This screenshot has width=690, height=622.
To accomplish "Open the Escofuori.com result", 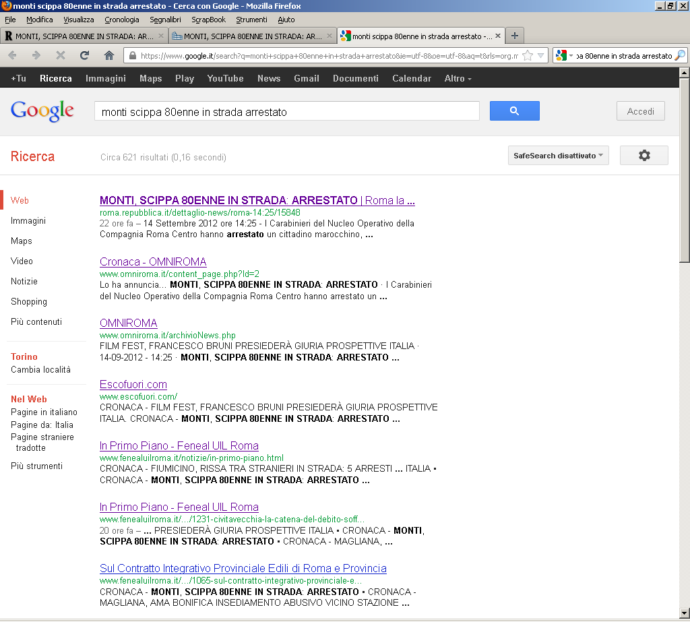I will [x=133, y=384].
